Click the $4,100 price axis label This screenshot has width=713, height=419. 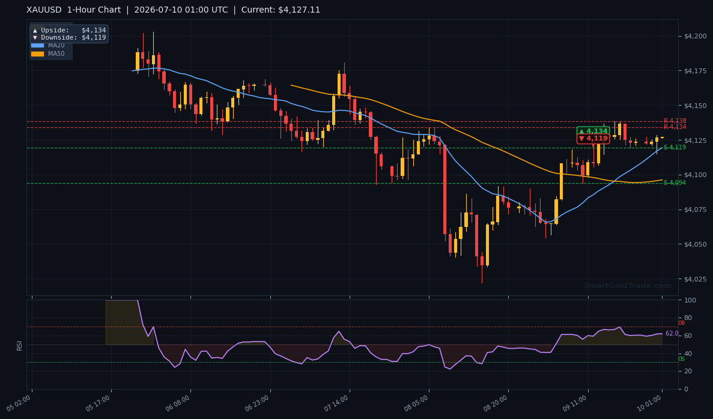695,175
